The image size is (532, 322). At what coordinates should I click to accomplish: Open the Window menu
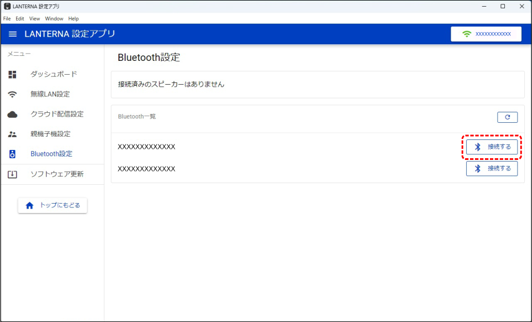pyautogui.click(x=54, y=19)
